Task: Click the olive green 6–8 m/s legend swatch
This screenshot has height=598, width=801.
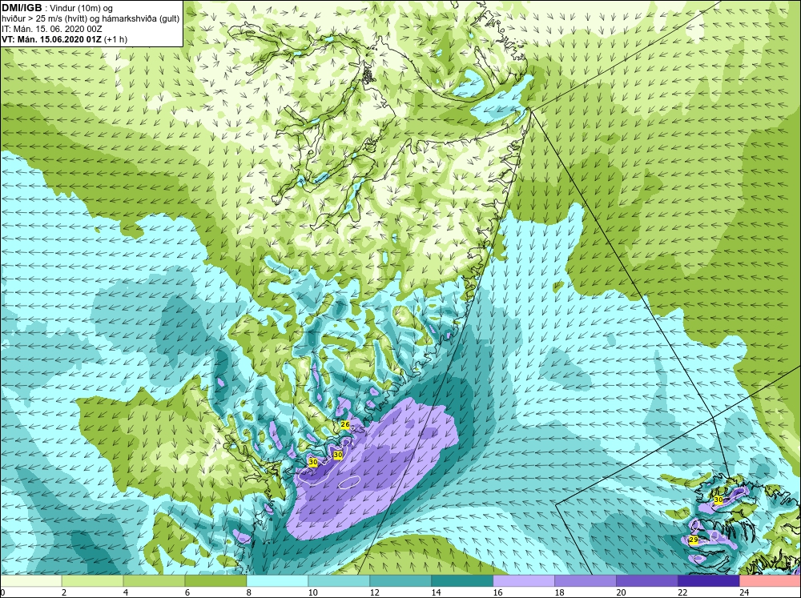Action: (215, 581)
